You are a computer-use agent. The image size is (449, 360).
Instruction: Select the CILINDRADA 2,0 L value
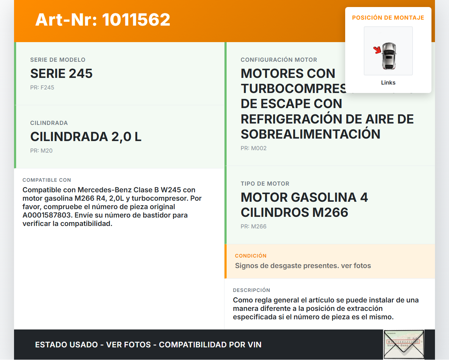(x=86, y=136)
